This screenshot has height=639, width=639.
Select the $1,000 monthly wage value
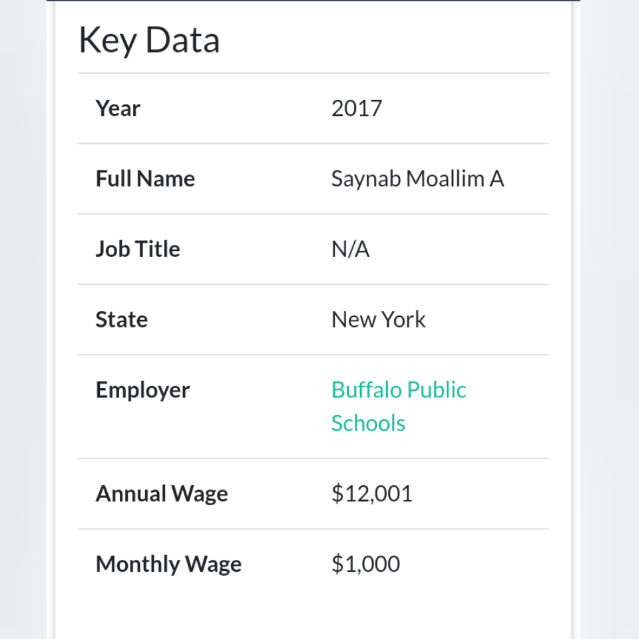coord(365,564)
